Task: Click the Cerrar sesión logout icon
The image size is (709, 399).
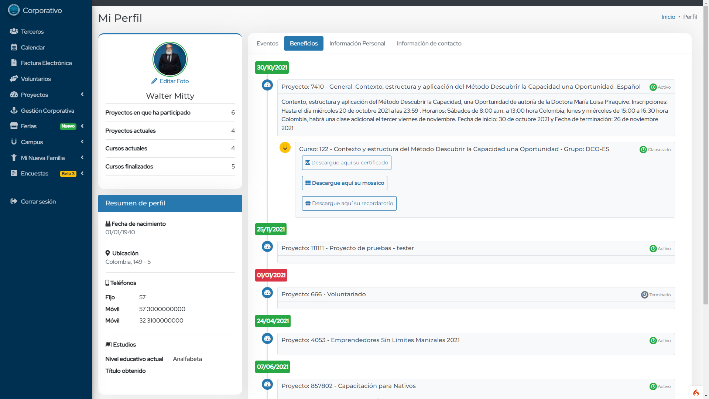Action: (x=14, y=201)
